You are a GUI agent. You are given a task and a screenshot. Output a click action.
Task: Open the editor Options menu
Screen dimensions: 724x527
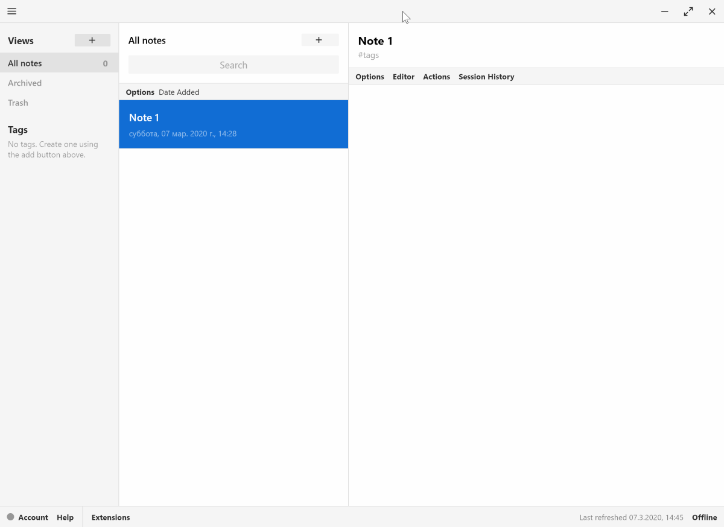369,77
